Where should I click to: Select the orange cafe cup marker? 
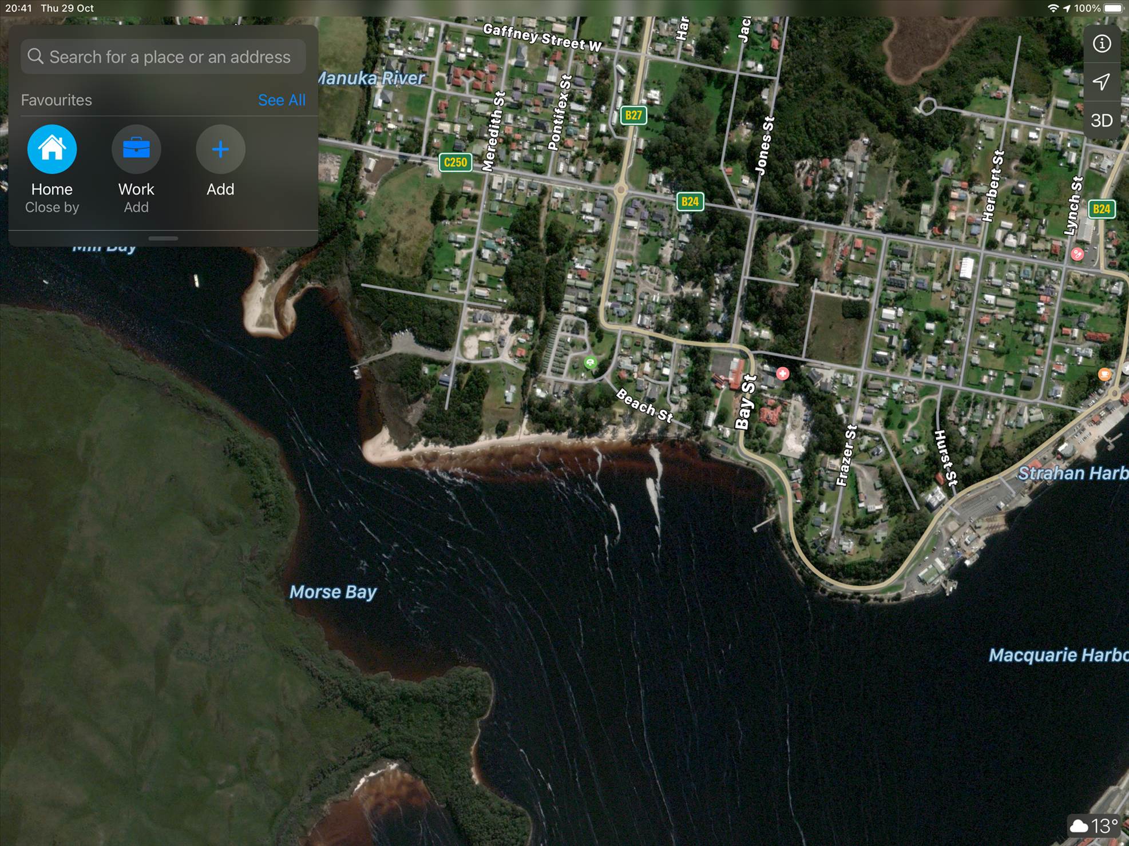point(1104,374)
